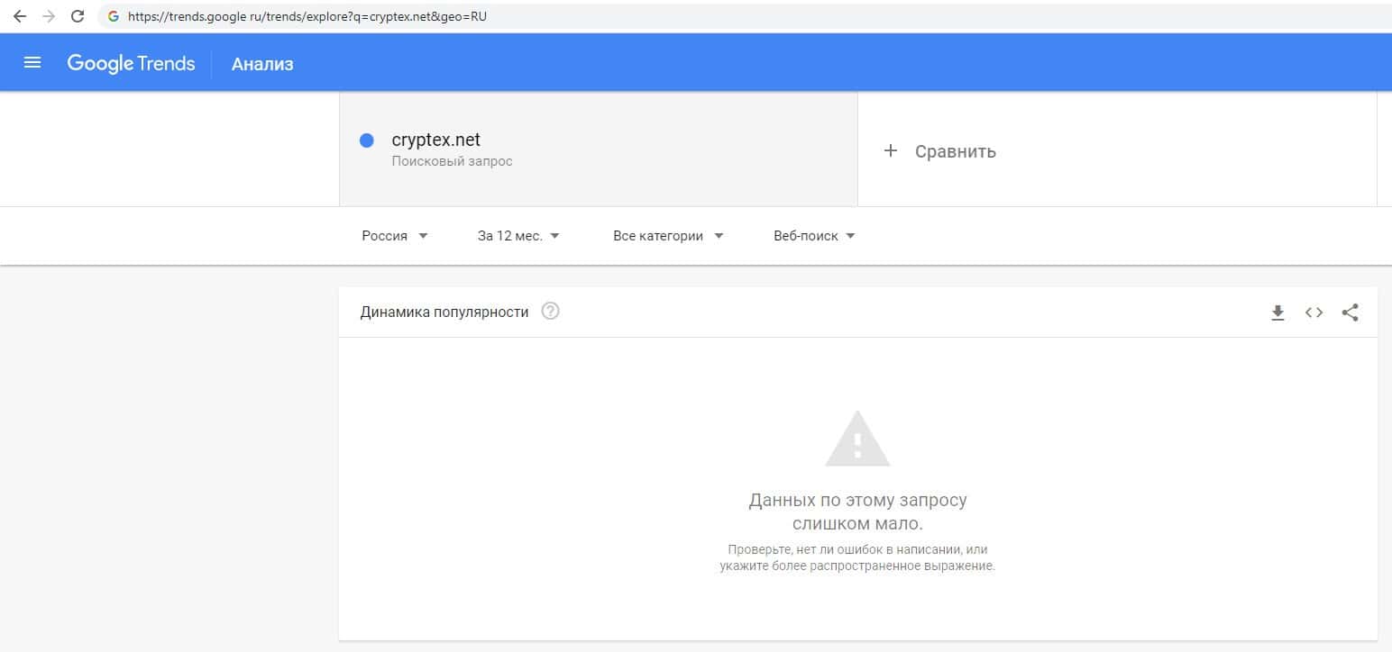Open the hamburger navigation menu

[x=32, y=63]
